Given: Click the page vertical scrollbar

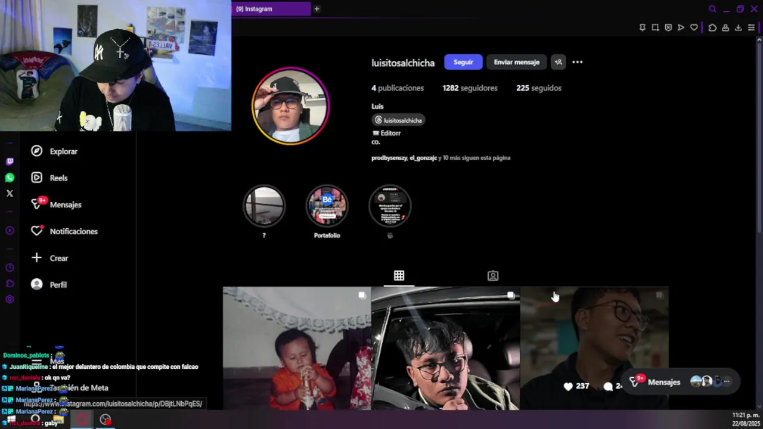Looking at the screenshot, I should tap(759, 137).
